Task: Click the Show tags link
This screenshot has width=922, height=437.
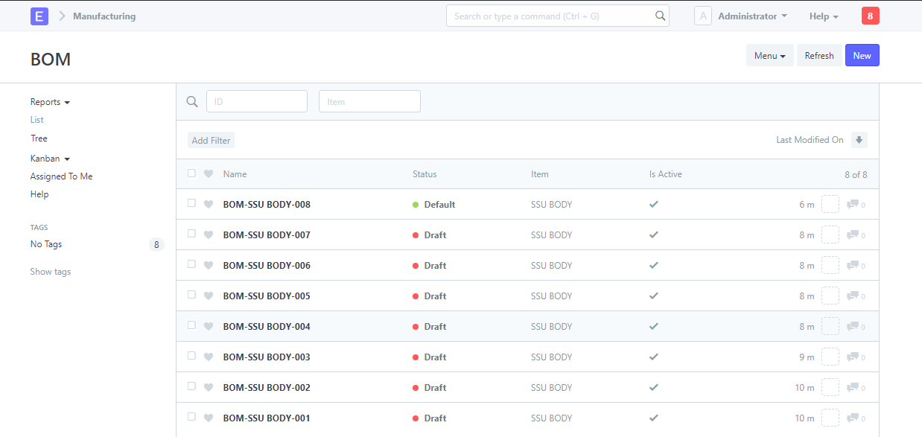Action: coord(50,271)
